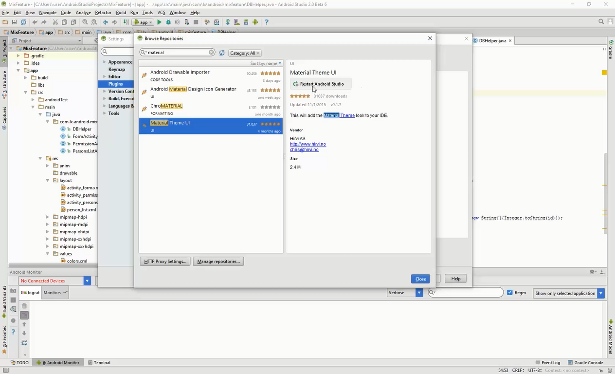Click the down arrow in logcat sidebar
Image resolution: width=615 pixels, height=374 pixels.
24,334
